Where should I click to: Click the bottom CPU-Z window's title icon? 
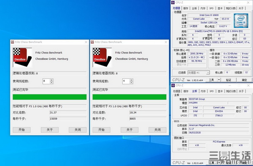(x=173, y=85)
